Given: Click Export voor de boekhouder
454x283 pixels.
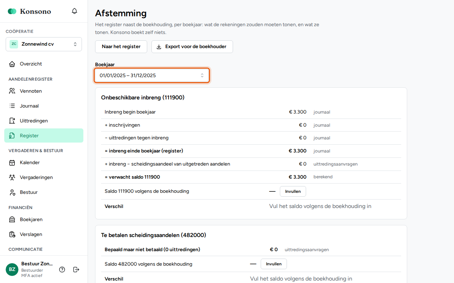Looking at the screenshot, I should [192, 47].
